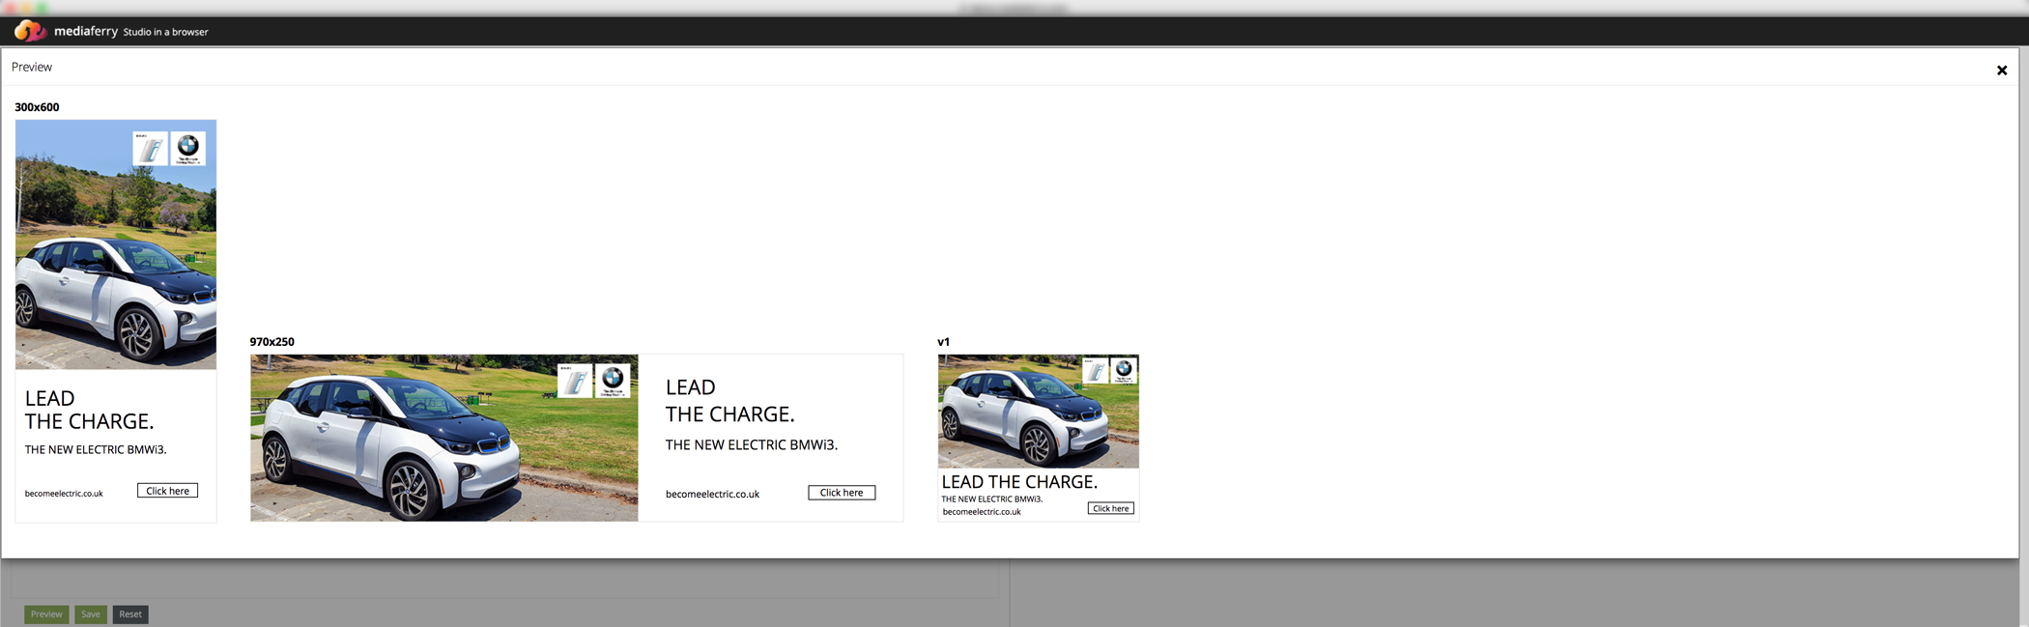Open becomeelectric.co.uk link in 300x600 ad
The height and width of the screenshot is (627, 2029).
[64, 494]
